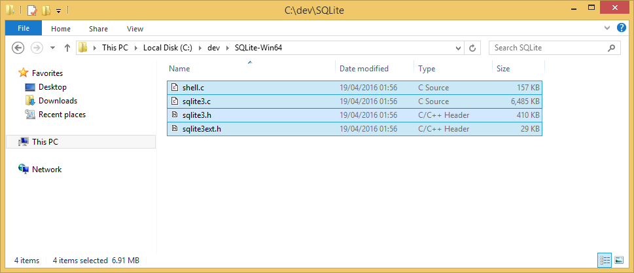Click the 157 KB size cell

[x=528, y=88]
